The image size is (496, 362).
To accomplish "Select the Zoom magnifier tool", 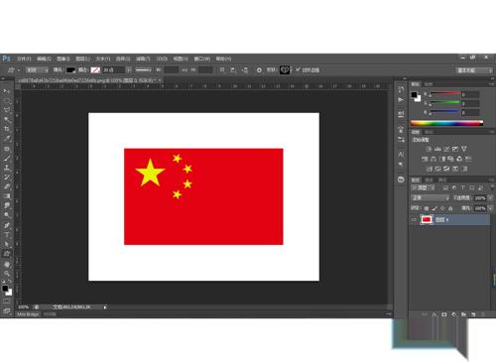I will coord(7,274).
